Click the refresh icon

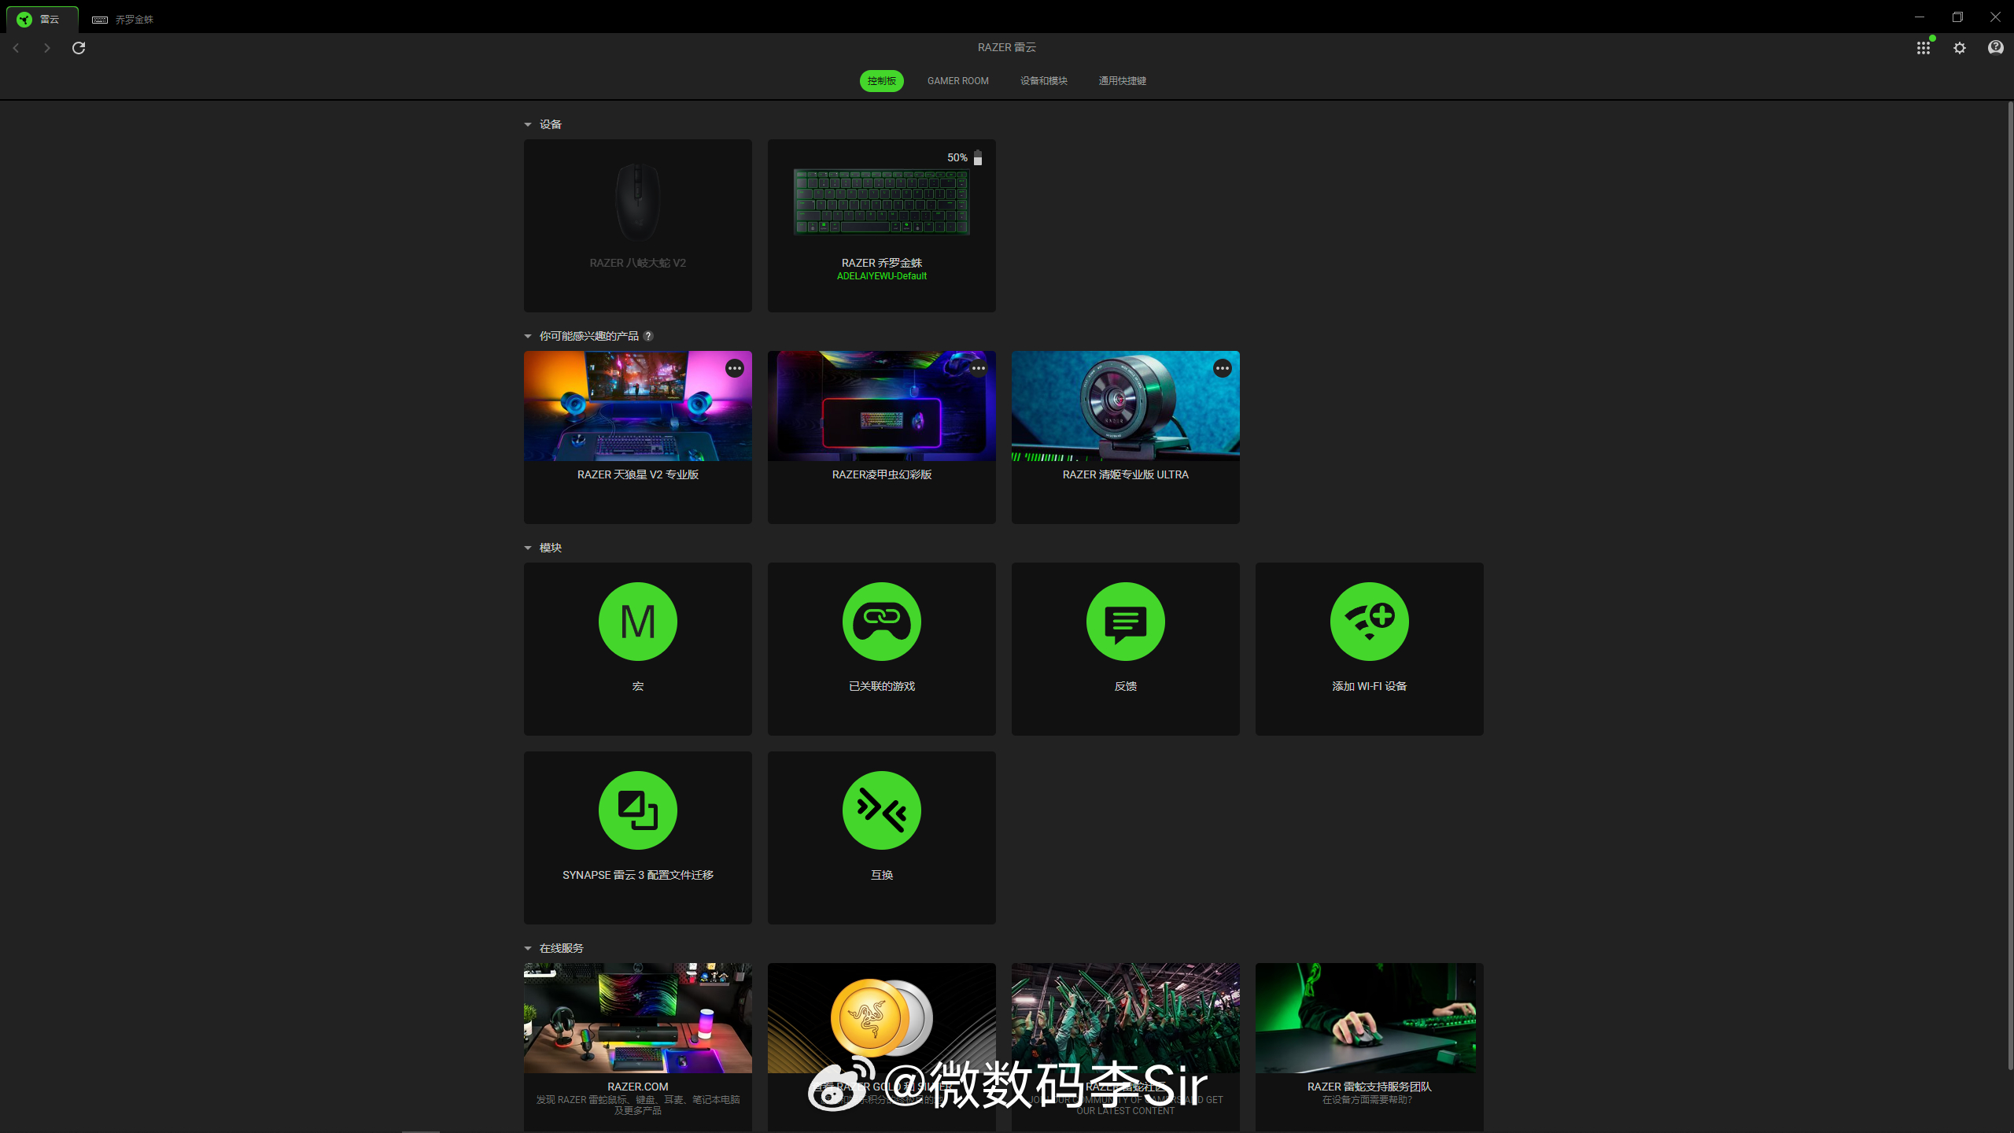pos(79,48)
